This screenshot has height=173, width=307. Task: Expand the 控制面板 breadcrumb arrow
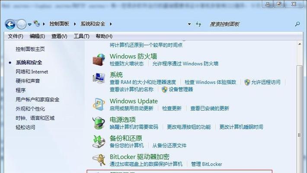(x=75, y=24)
